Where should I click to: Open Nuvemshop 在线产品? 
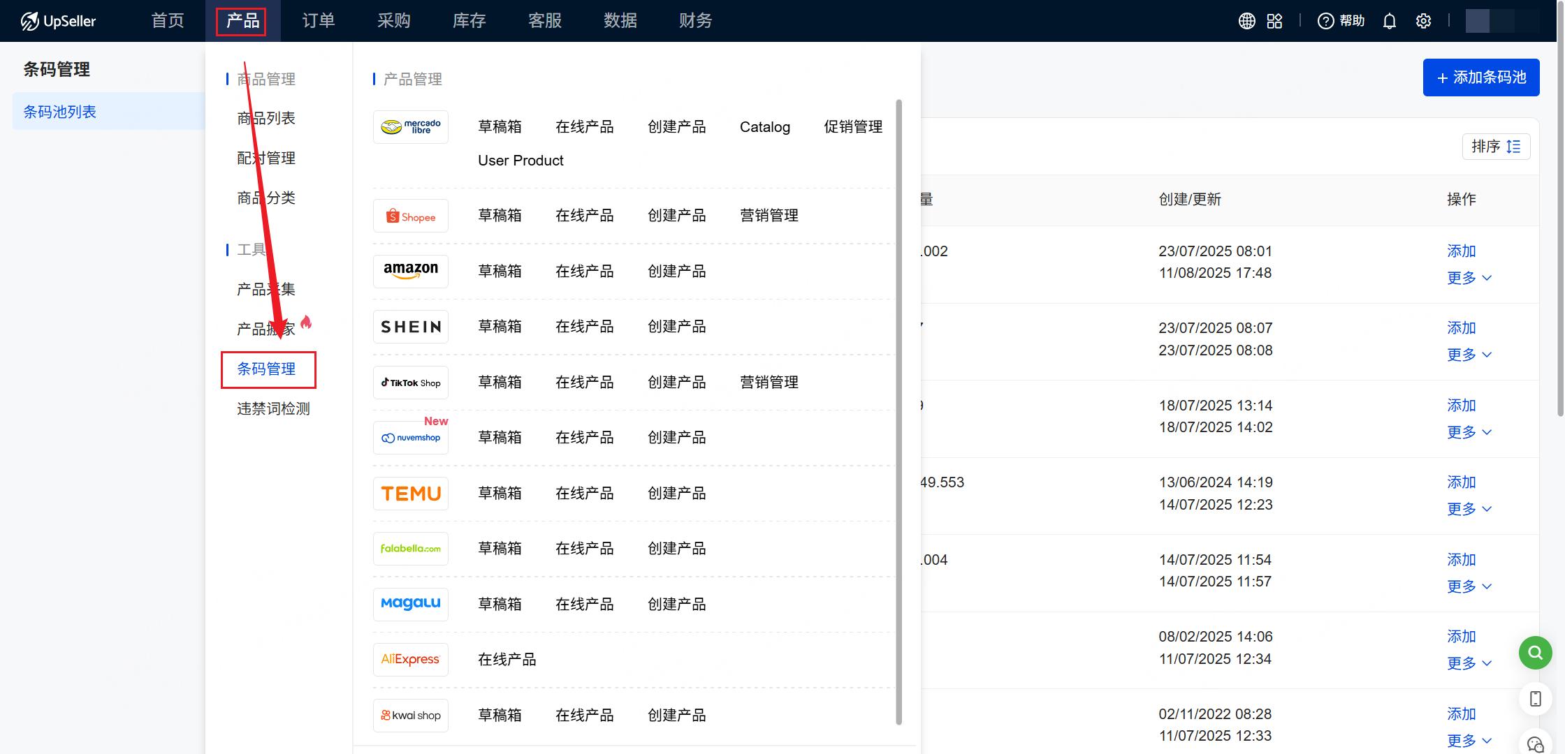point(585,438)
